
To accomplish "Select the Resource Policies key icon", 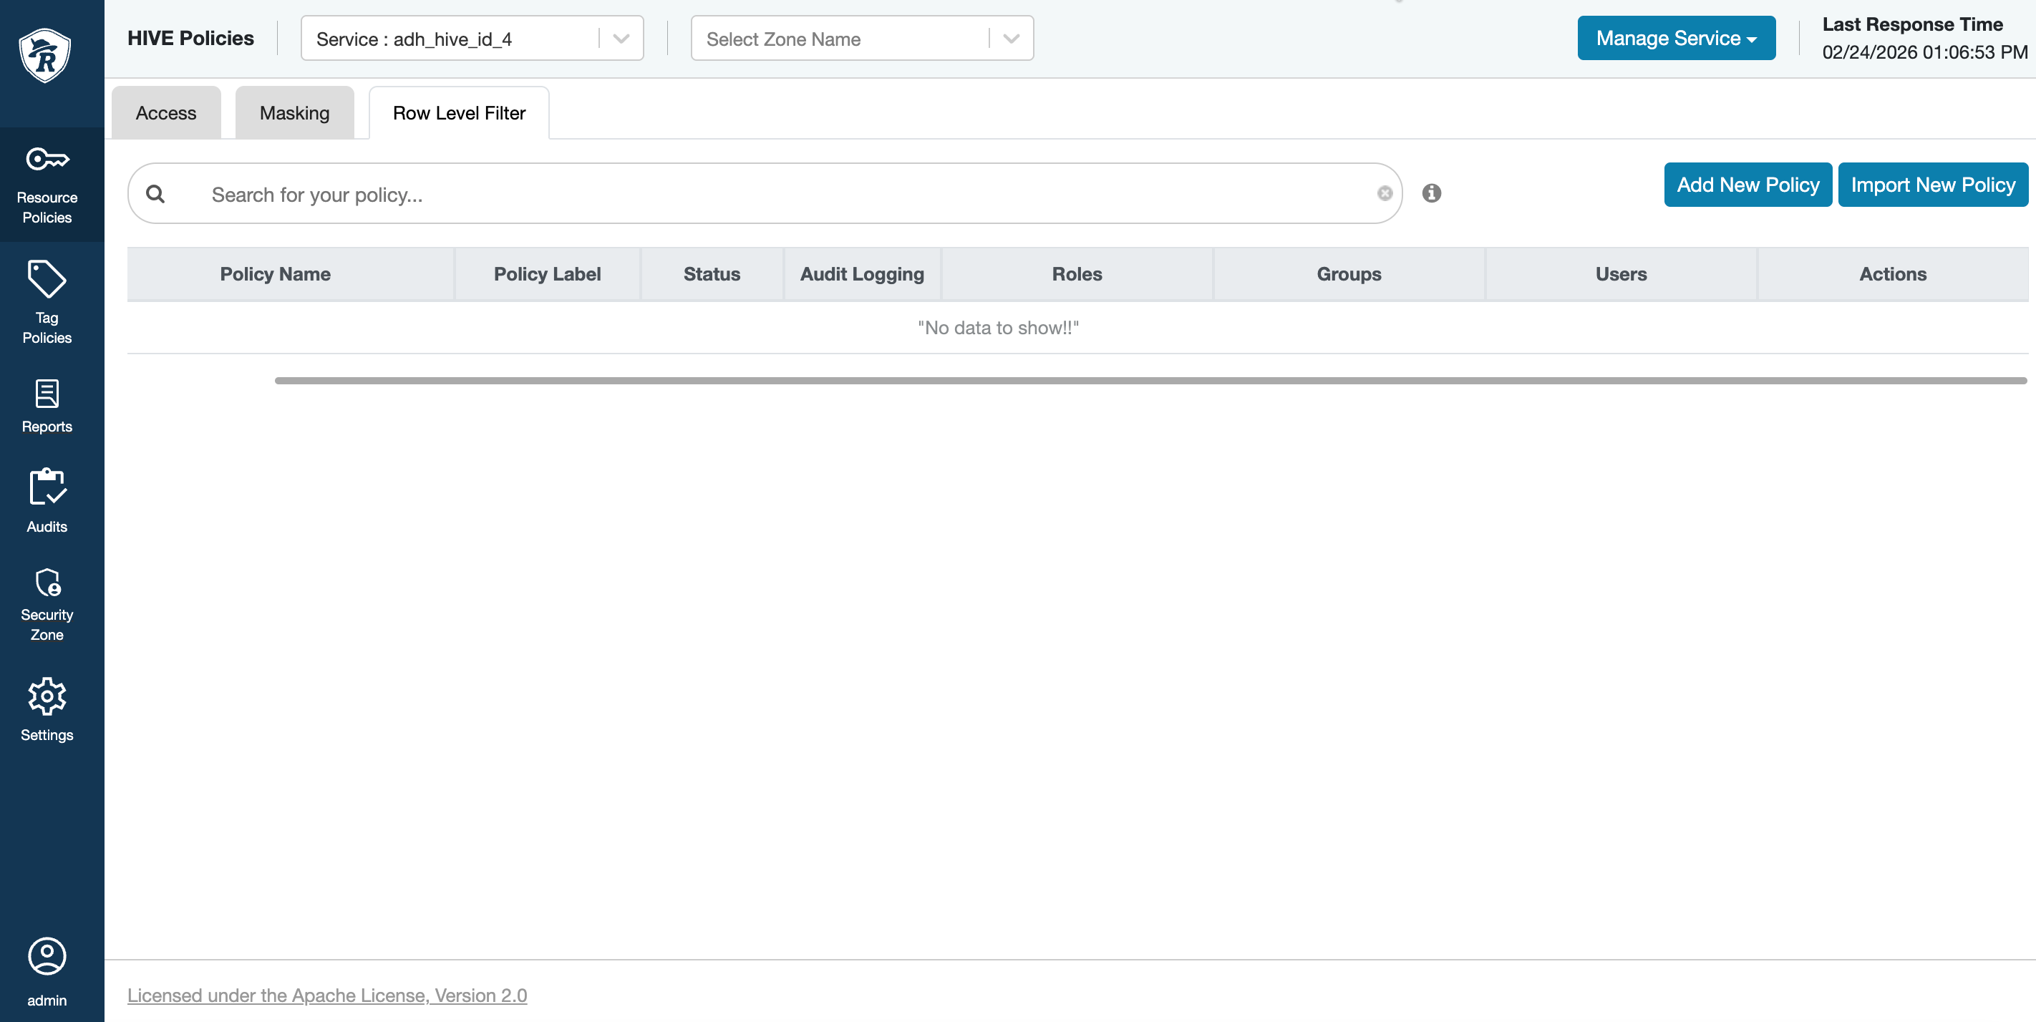I will click(47, 158).
